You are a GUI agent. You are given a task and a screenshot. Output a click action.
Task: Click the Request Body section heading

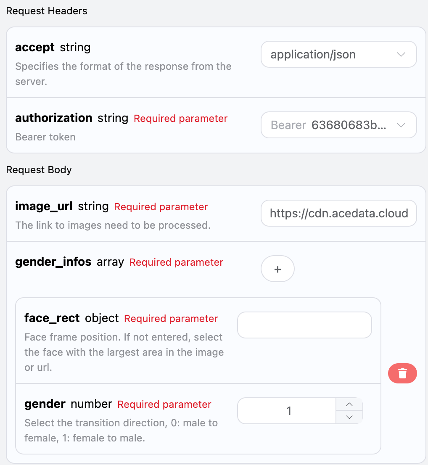tap(39, 170)
